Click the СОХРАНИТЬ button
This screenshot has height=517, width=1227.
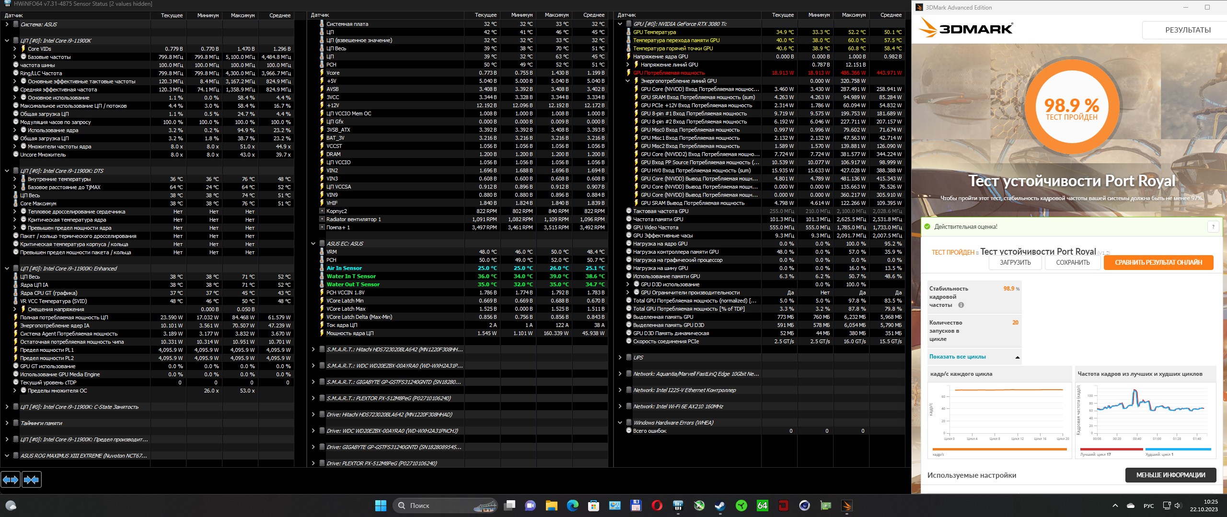coord(1073,262)
